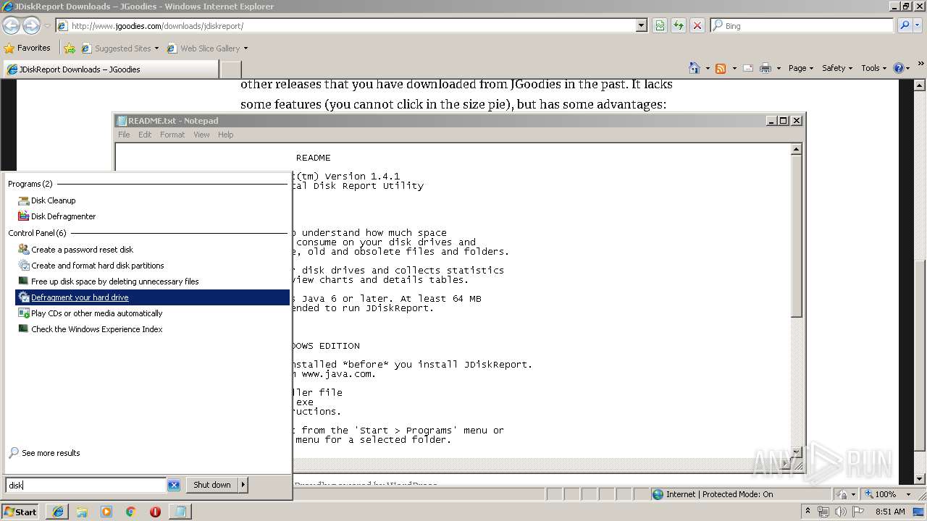Open the search provider dropdown
This screenshot has height=521, width=927.
pyautogui.click(x=917, y=26)
